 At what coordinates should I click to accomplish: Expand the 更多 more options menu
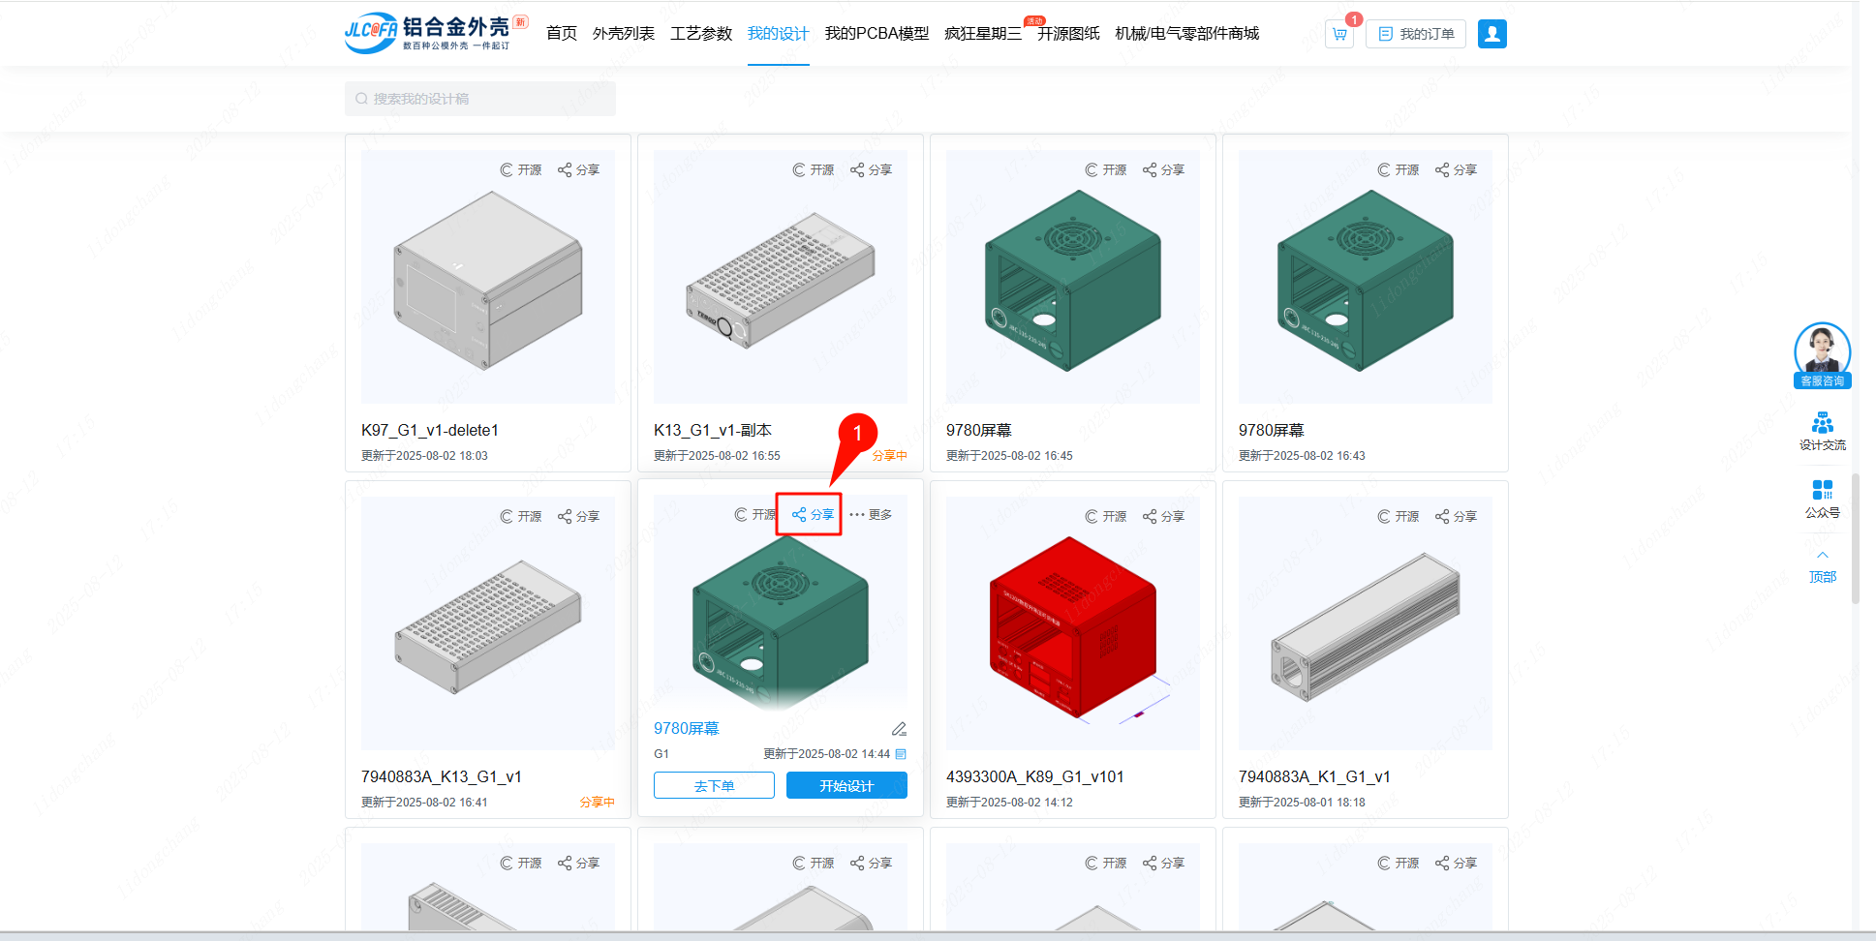point(871,515)
